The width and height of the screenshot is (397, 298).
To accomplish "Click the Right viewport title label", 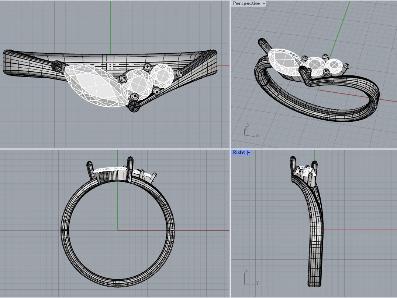I will (238, 152).
